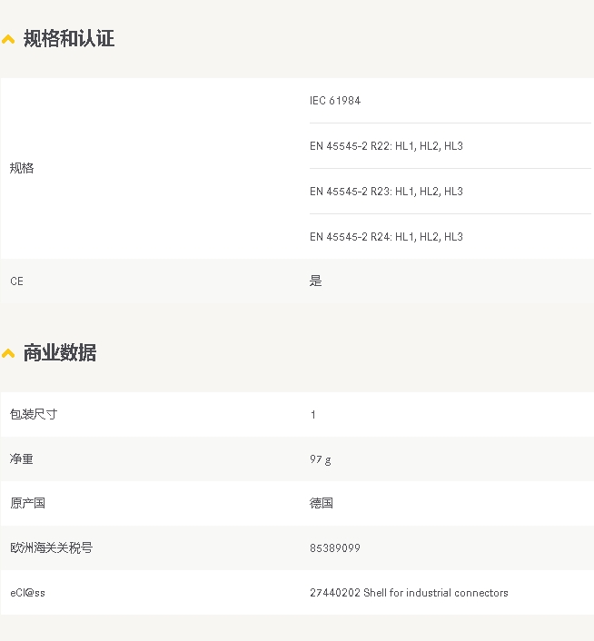Click the CE row label

(16, 281)
